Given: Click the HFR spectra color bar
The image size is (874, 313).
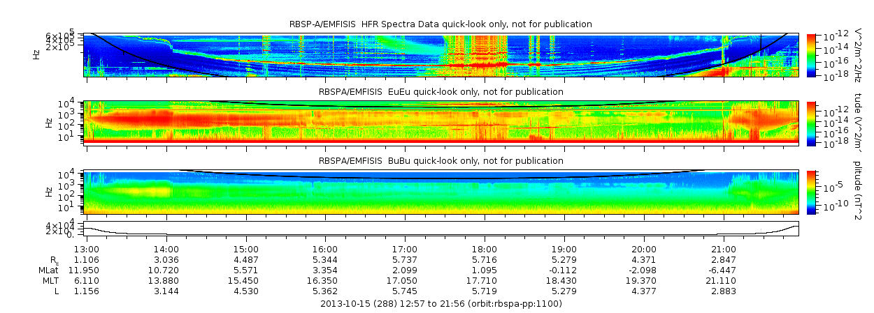Looking at the screenshot, I should 811,54.
